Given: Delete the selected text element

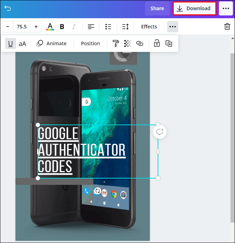Looking at the screenshot, I should [x=227, y=27].
